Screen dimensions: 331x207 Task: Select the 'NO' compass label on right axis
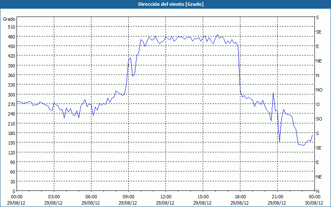coord(319,90)
